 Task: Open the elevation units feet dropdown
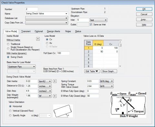(98, 20)
